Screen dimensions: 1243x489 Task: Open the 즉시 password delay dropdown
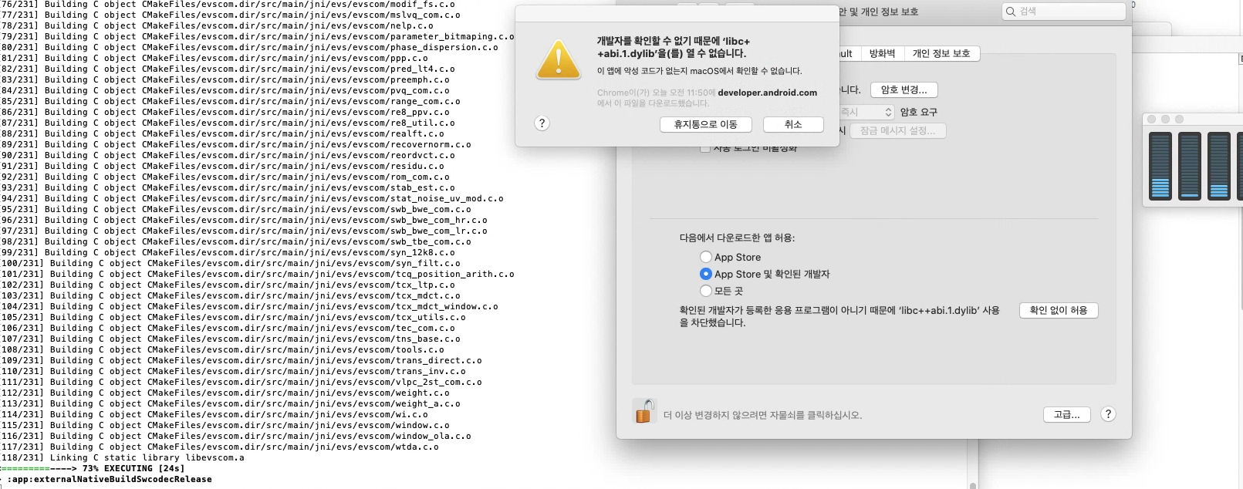(866, 112)
